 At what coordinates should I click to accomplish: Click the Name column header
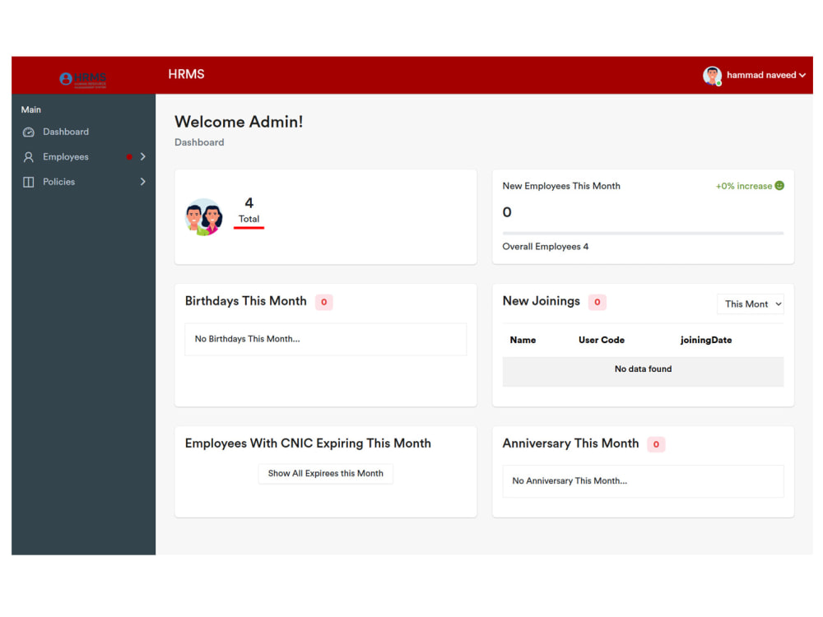click(523, 341)
